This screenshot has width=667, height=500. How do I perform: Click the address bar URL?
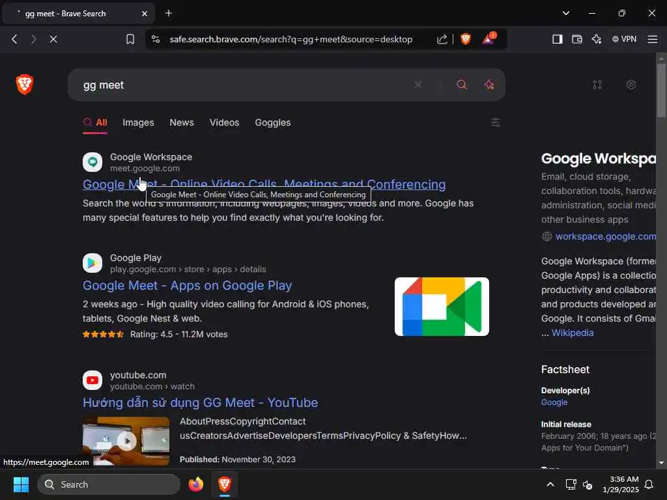(x=291, y=39)
